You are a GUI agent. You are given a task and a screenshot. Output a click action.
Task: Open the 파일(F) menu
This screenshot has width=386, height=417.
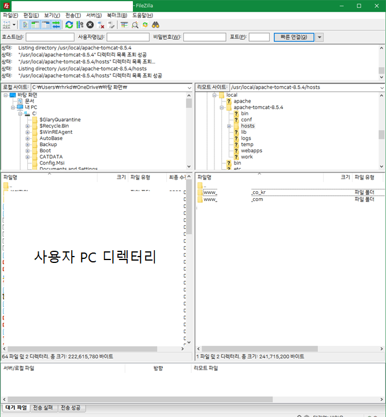tap(10, 16)
